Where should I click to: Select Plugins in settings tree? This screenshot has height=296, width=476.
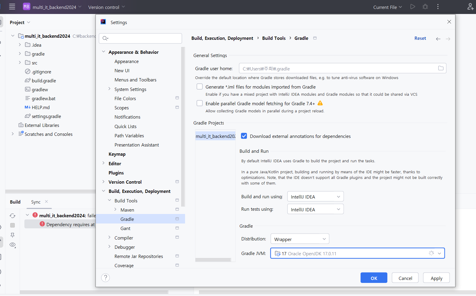[116, 173]
